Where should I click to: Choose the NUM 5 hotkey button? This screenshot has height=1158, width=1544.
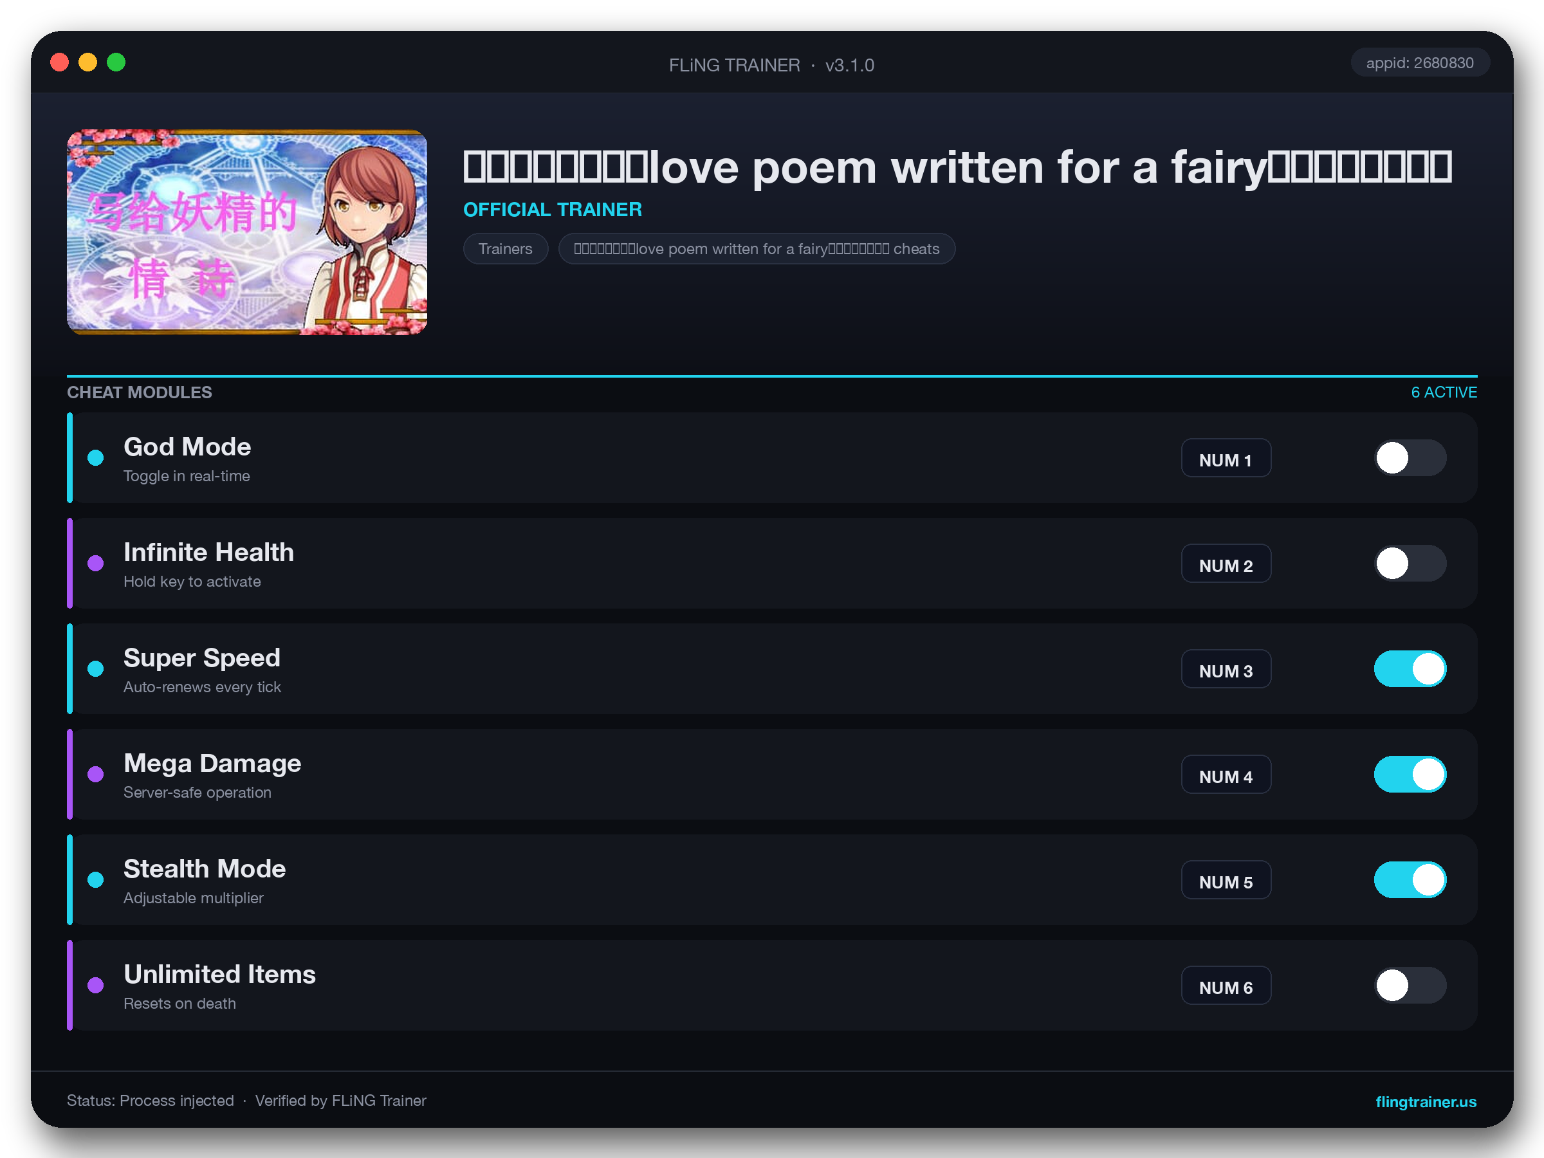pos(1226,879)
